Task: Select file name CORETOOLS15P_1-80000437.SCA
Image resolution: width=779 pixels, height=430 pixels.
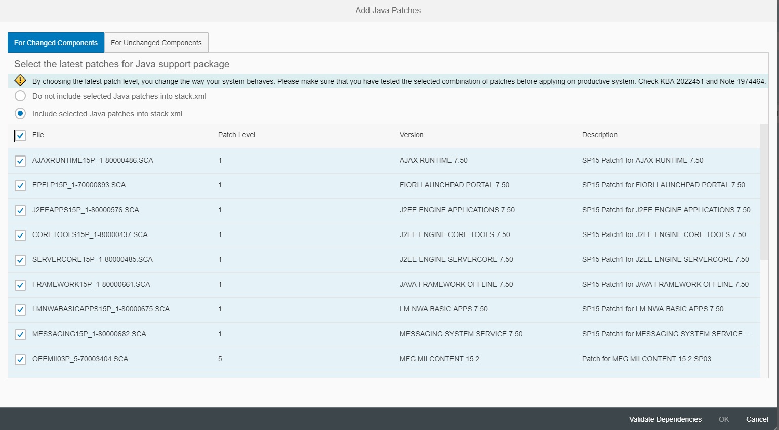Action: tap(90, 234)
